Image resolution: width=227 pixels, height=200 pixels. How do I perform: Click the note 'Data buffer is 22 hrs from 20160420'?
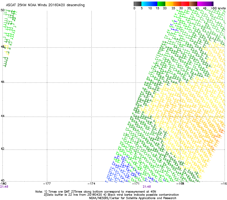pos(74,195)
